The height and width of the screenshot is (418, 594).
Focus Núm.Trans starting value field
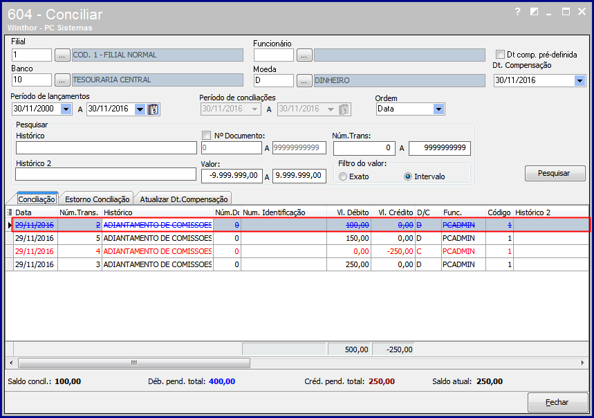(x=364, y=148)
